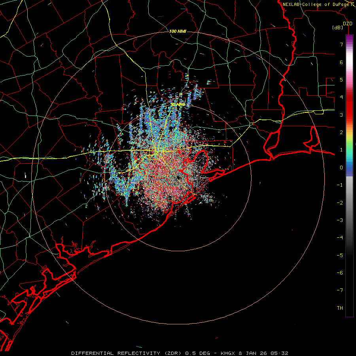The height and width of the screenshot is (356, 356).
Task: Select the -2 value on the scale
Action: point(340,203)
